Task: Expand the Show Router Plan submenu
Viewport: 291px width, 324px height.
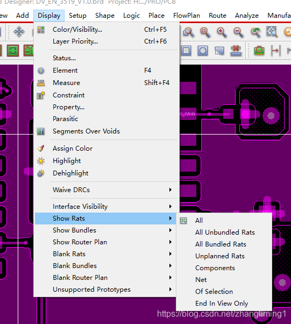Action: pyautogui.click(x=105, y=242)
